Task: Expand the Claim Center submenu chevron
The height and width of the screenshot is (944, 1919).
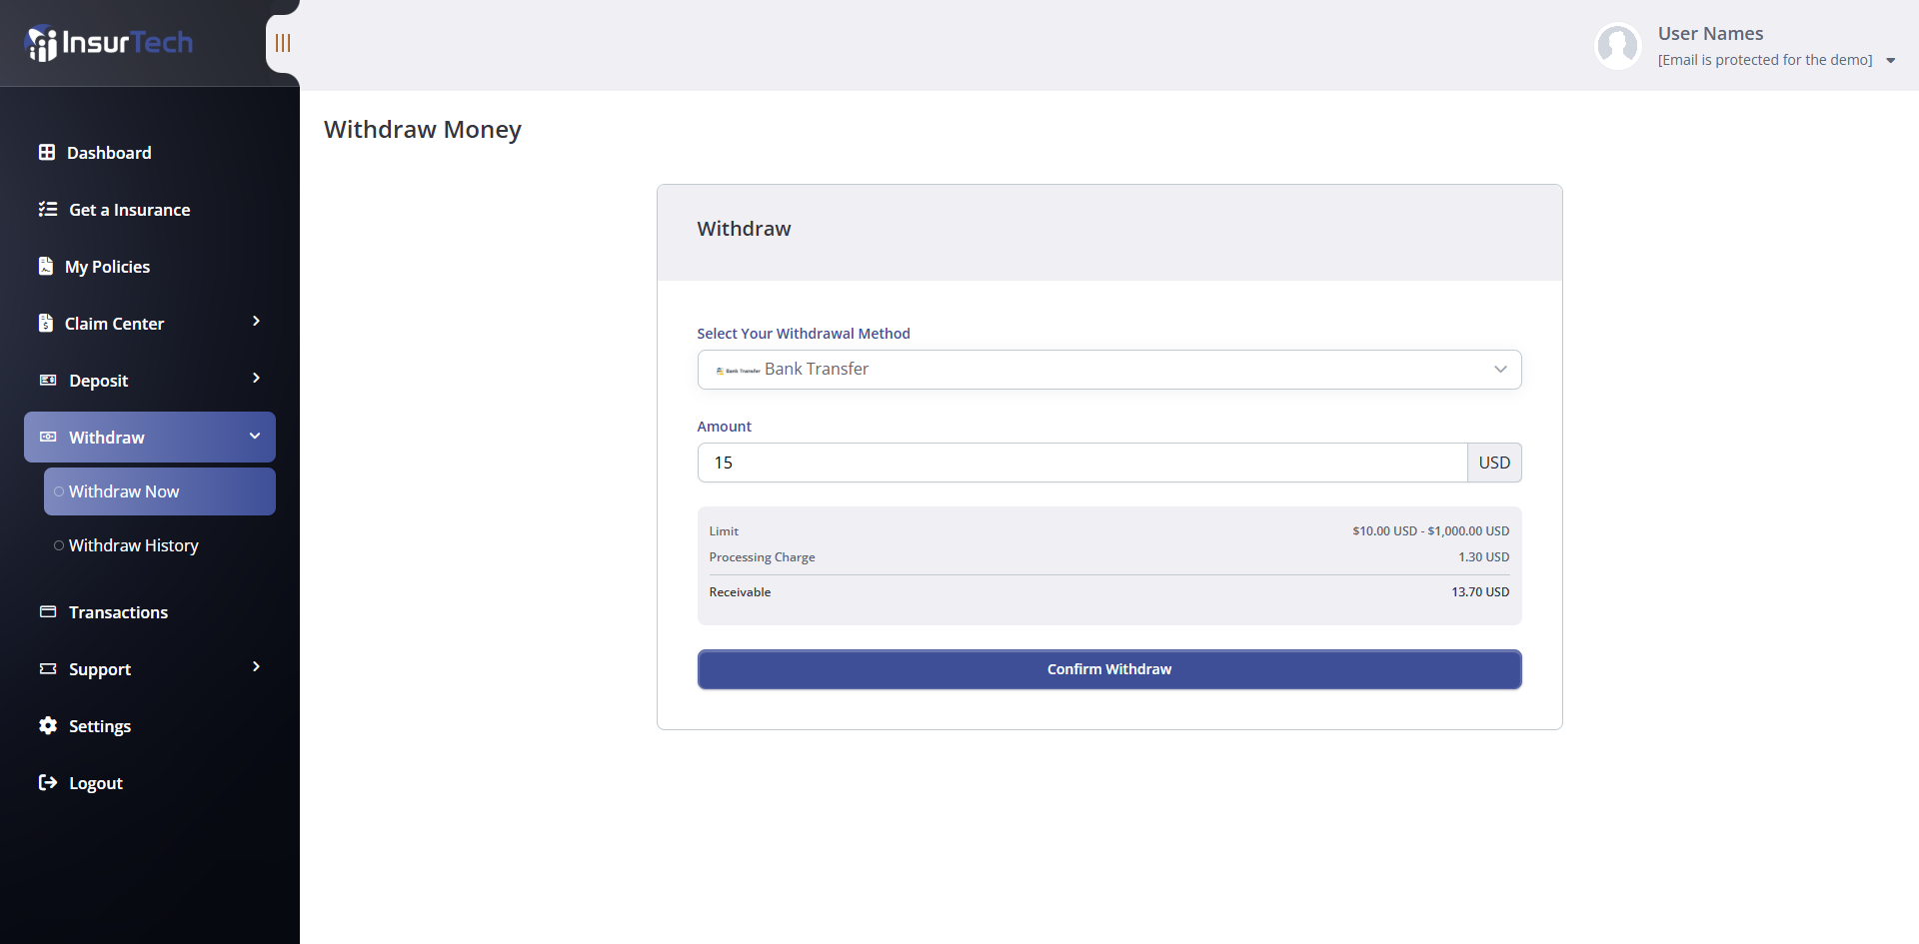Action: 256,322
